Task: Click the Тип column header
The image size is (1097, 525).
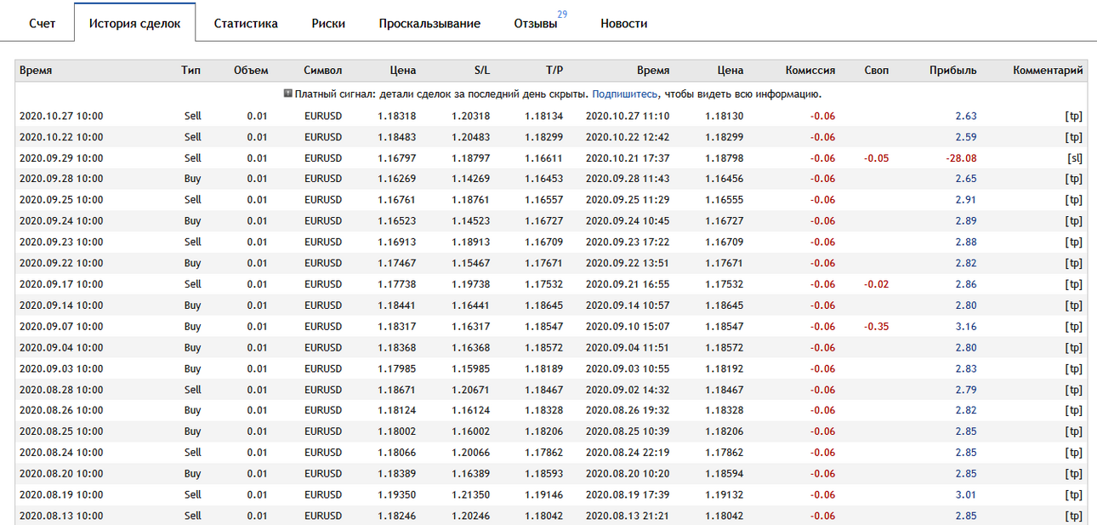Action: pyautogui.click(x=190, y=71)
